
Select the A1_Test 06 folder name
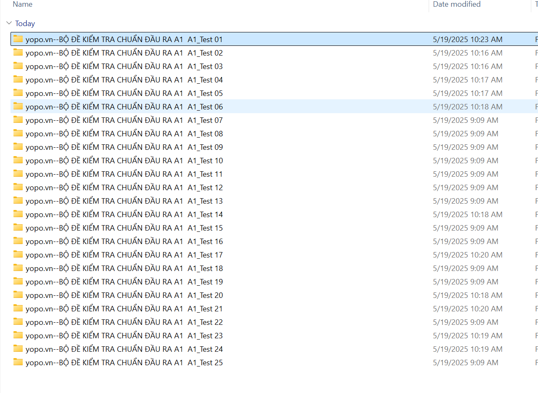click(124, 107)
